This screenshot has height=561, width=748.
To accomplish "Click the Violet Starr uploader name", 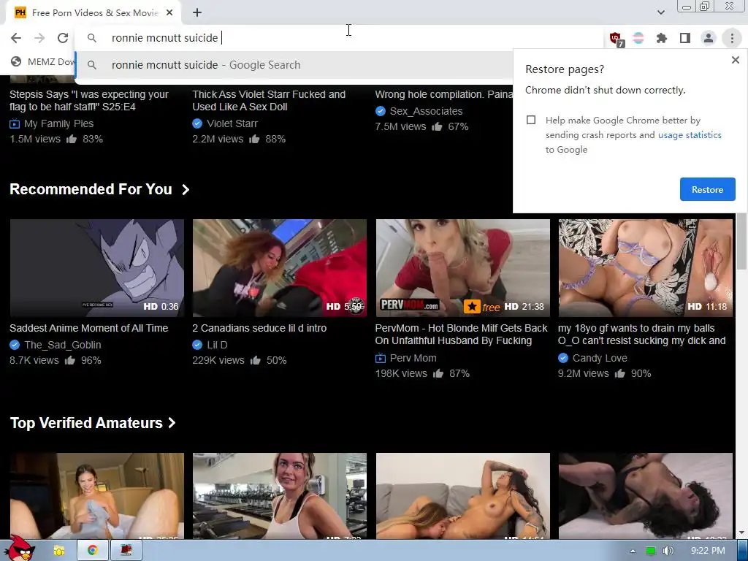I will click(x=232, y=123).
